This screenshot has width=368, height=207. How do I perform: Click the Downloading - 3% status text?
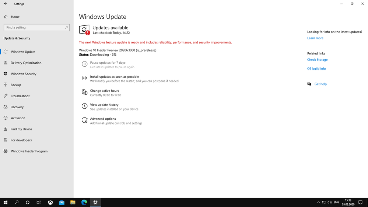click(103, 55)
